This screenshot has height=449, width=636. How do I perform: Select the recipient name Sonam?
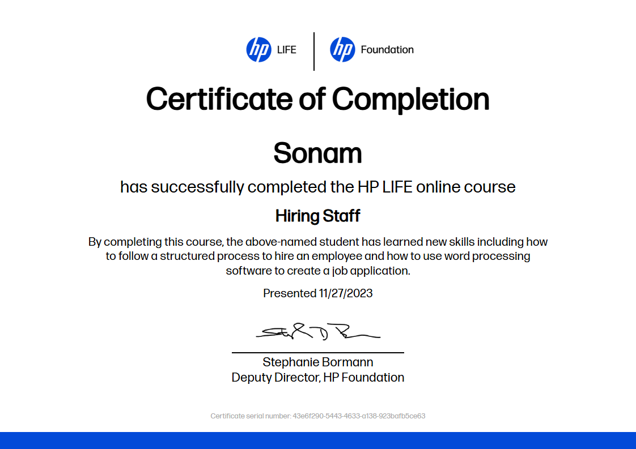pyautogui.click(x=317, y=153)
